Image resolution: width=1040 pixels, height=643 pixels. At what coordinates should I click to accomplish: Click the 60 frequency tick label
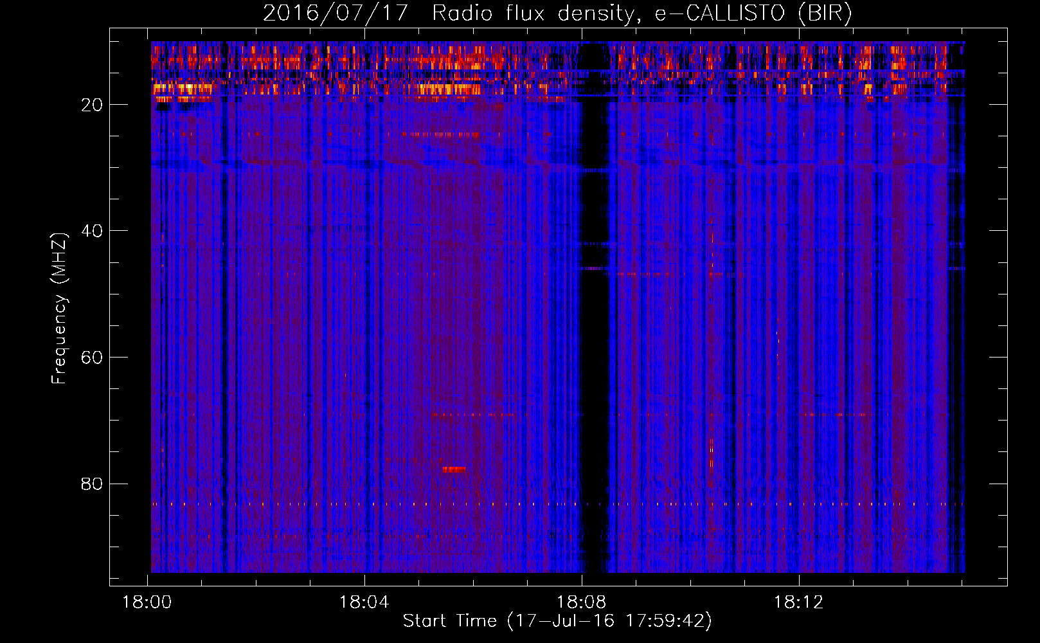click(92, 358)
